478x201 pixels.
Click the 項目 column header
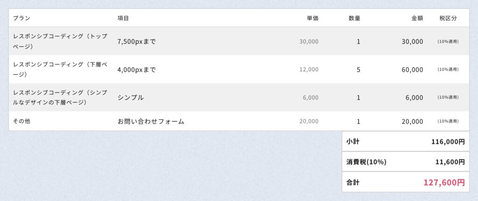click(x=123, y=18)
